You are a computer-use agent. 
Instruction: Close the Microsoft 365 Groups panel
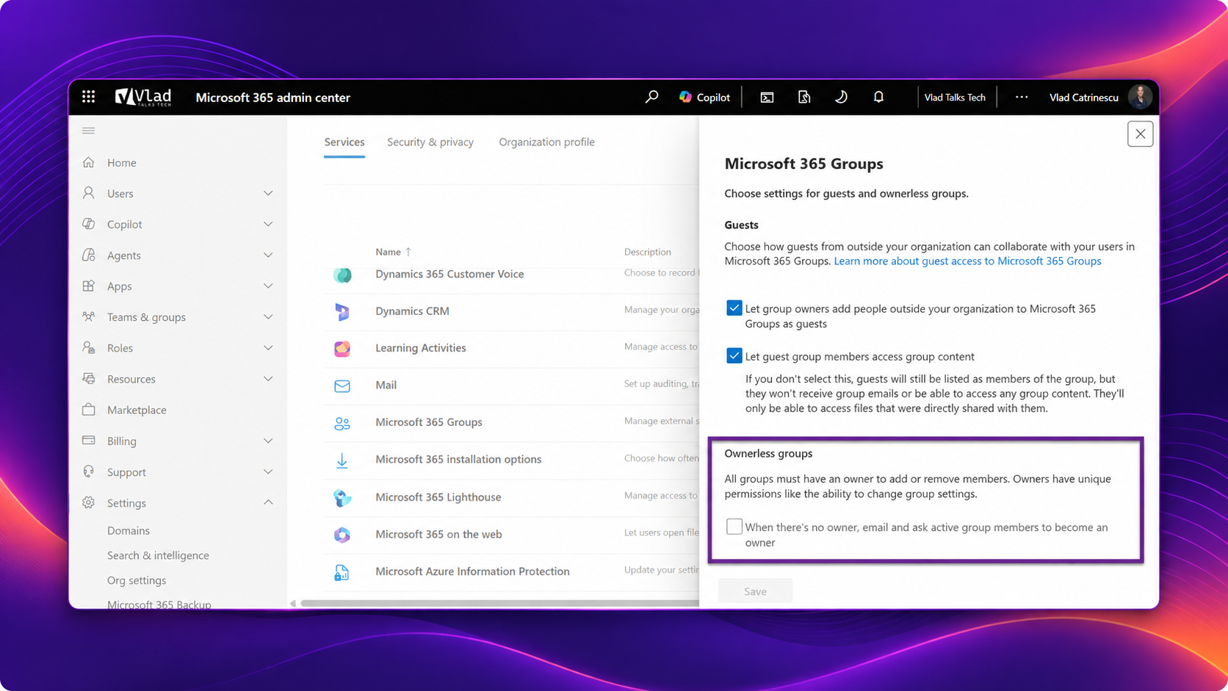pyautogui.click(x=1140, y=134)
